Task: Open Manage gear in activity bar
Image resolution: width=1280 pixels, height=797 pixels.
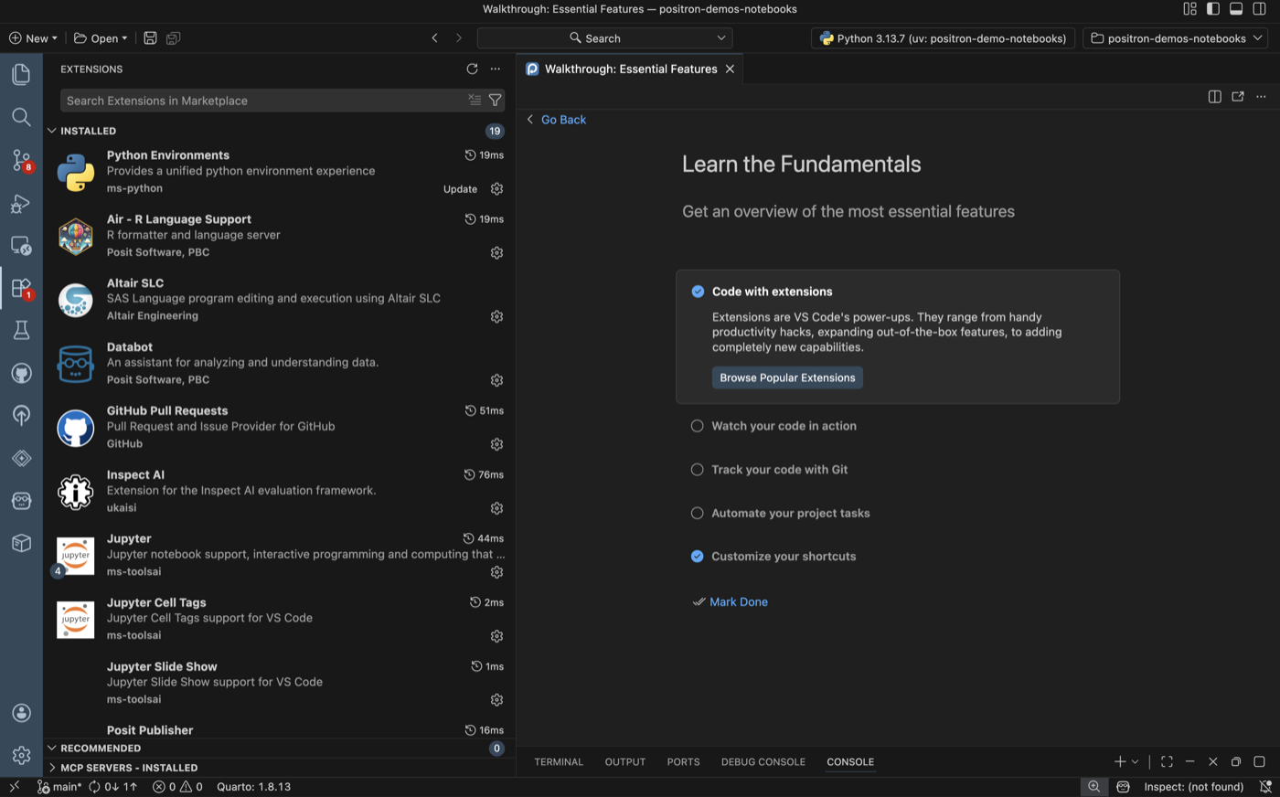Action: 21,756
